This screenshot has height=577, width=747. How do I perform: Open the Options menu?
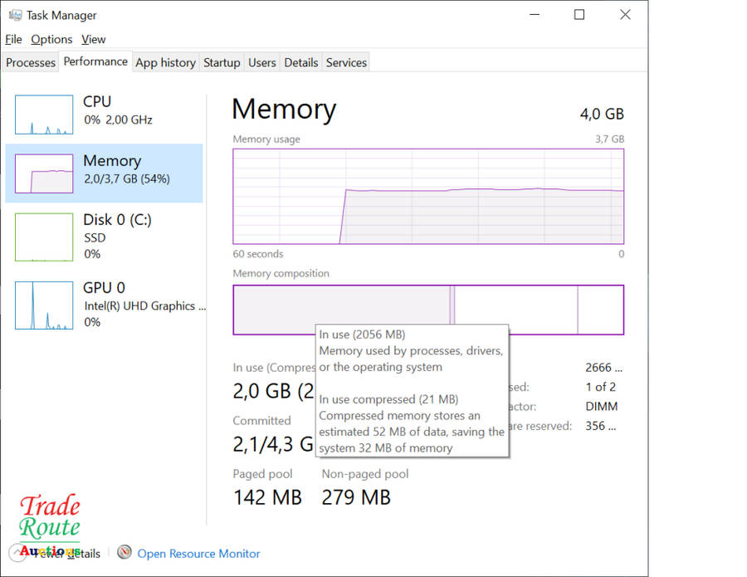[x=51, y=39]
